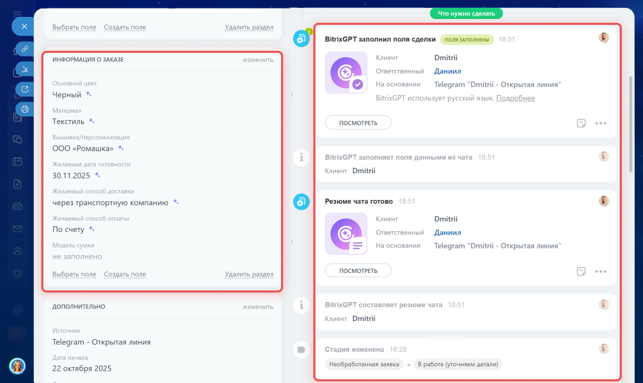Click 'Выбрать поле' in Информация о заказе
The width and height of the screenshot is (643, 383).
coord(74,274)
